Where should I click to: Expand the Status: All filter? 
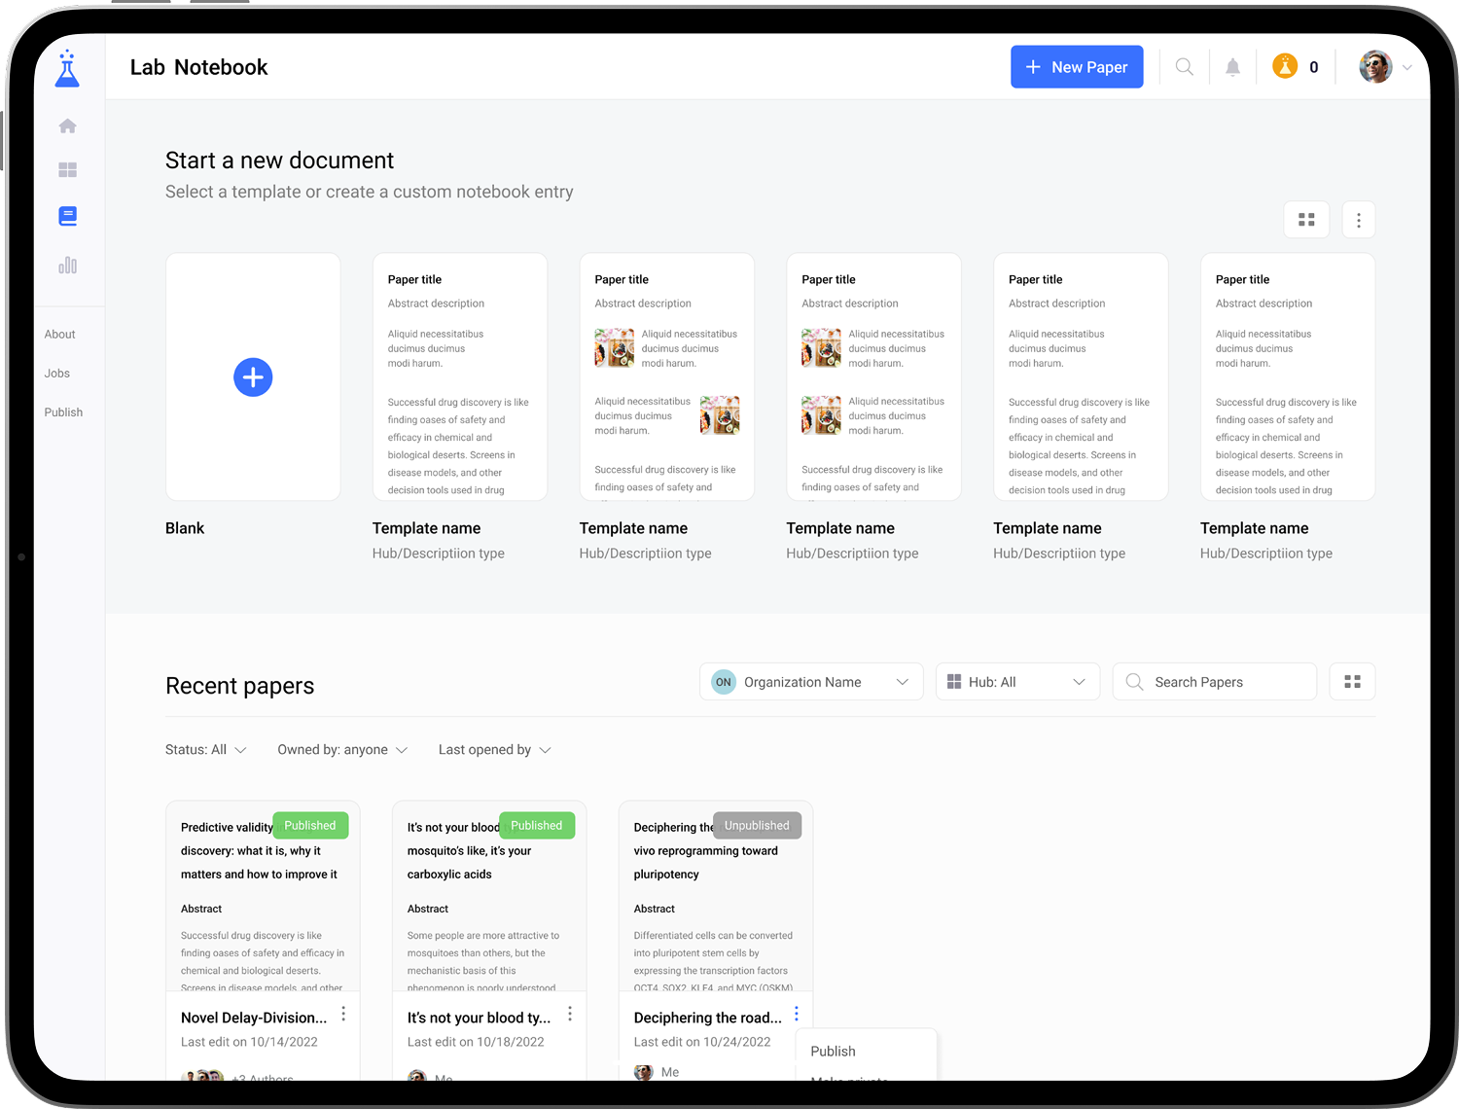[205, 750]
